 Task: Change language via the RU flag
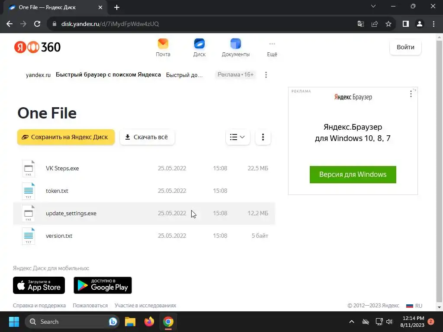pyautogui.click(x=414, y=306)
